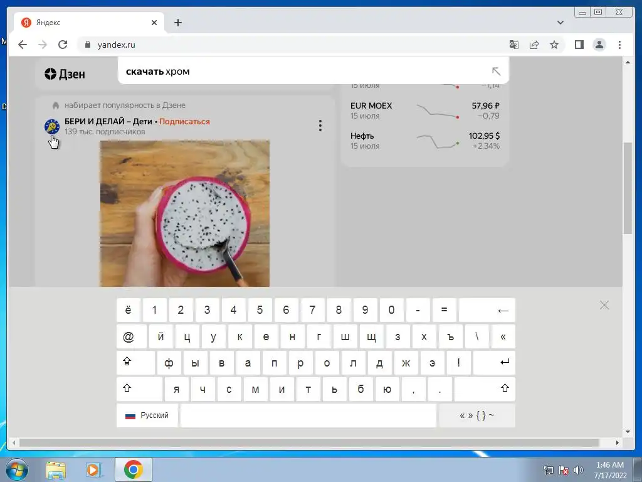Image resolution: width=642 pixels, height=482 pixels.
Task: Open network status icon in tray
Action: point(548,470)
